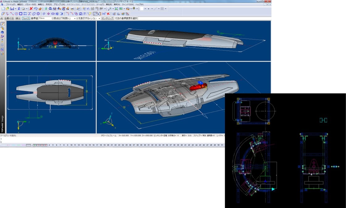Toggle layer 10 in the layer bar
The width and height of the screenshot is (346, 208).
(x=71, y=145)
